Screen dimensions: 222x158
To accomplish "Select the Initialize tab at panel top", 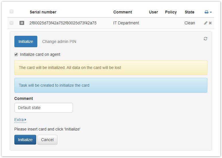I will pyautogui.click(x=26, y=42).
